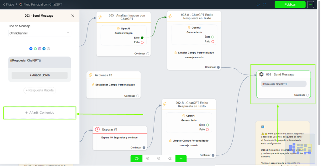Click the Fallo connector on 005 node
This screenshot has width=321, height=166.
pos(142,42)
